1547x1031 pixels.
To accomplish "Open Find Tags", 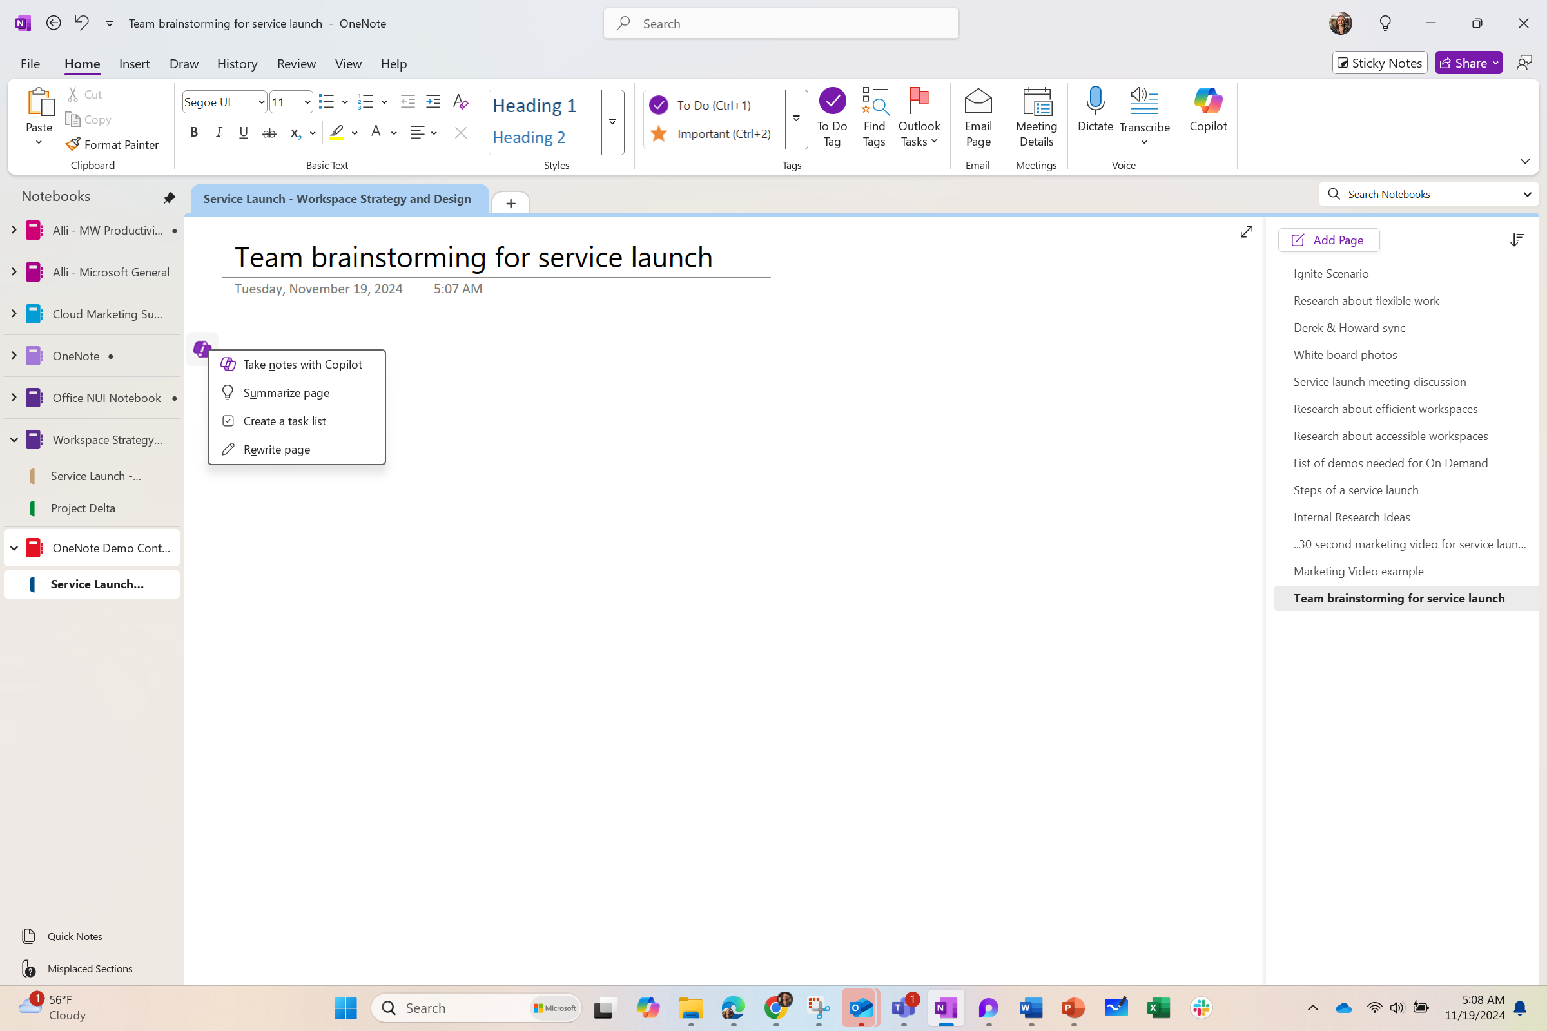I will click(x=874, y=111).
